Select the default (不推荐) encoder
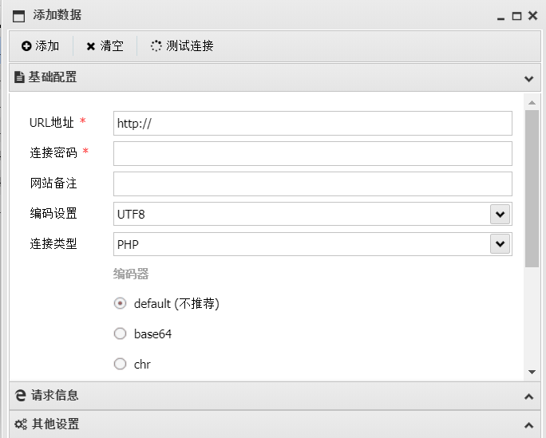 pos(120,304)
